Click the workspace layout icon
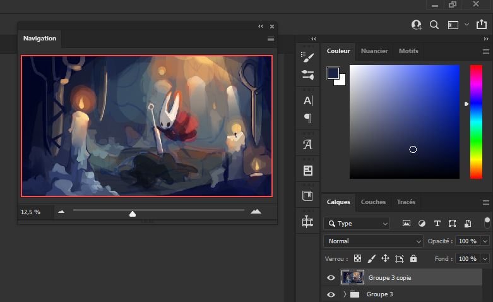Viewport: 493px width, 302px height. (x=453, y=25)
